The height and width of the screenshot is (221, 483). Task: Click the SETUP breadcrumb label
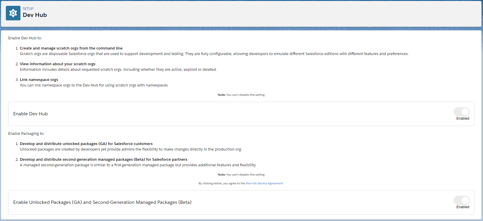(x=28, y=9)
